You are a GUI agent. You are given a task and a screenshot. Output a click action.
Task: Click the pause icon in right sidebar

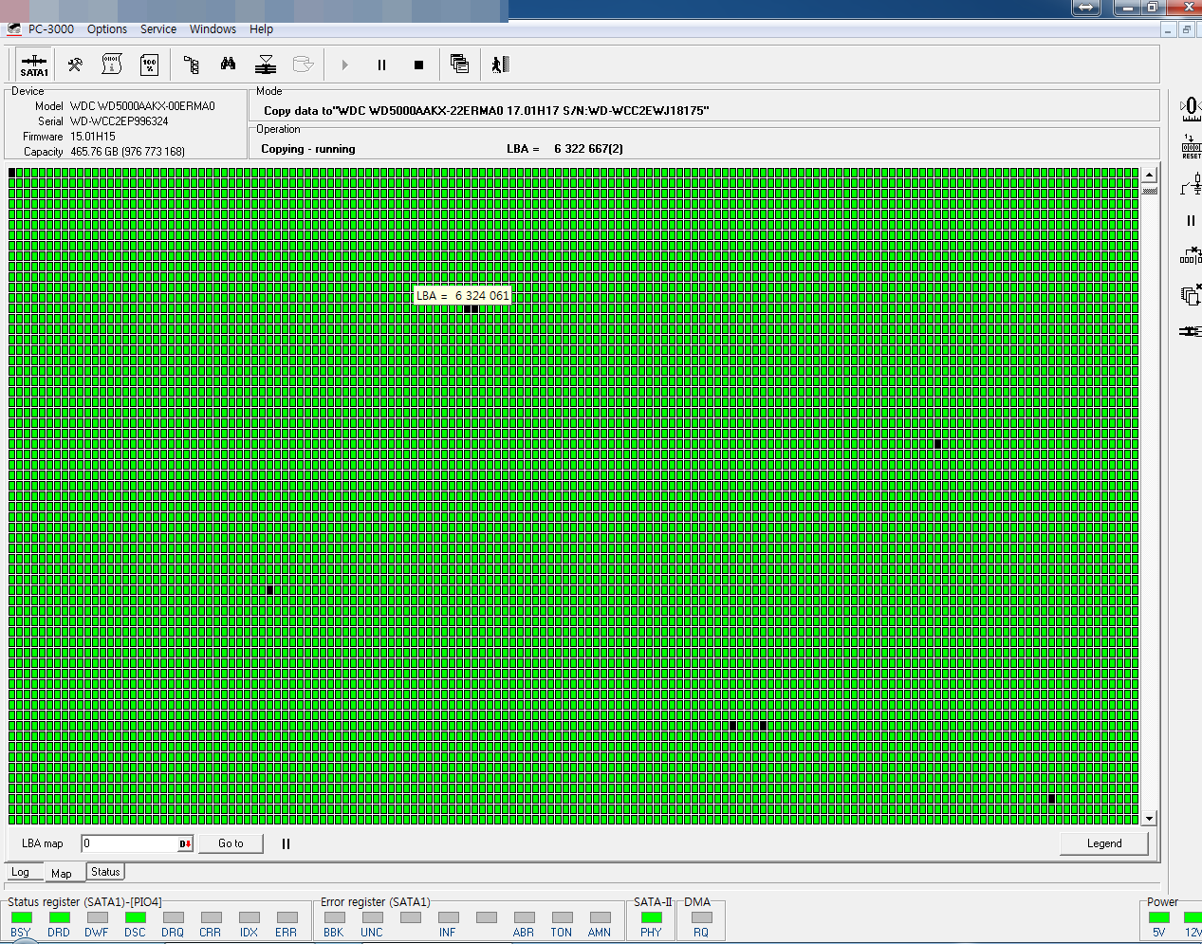1191,220
